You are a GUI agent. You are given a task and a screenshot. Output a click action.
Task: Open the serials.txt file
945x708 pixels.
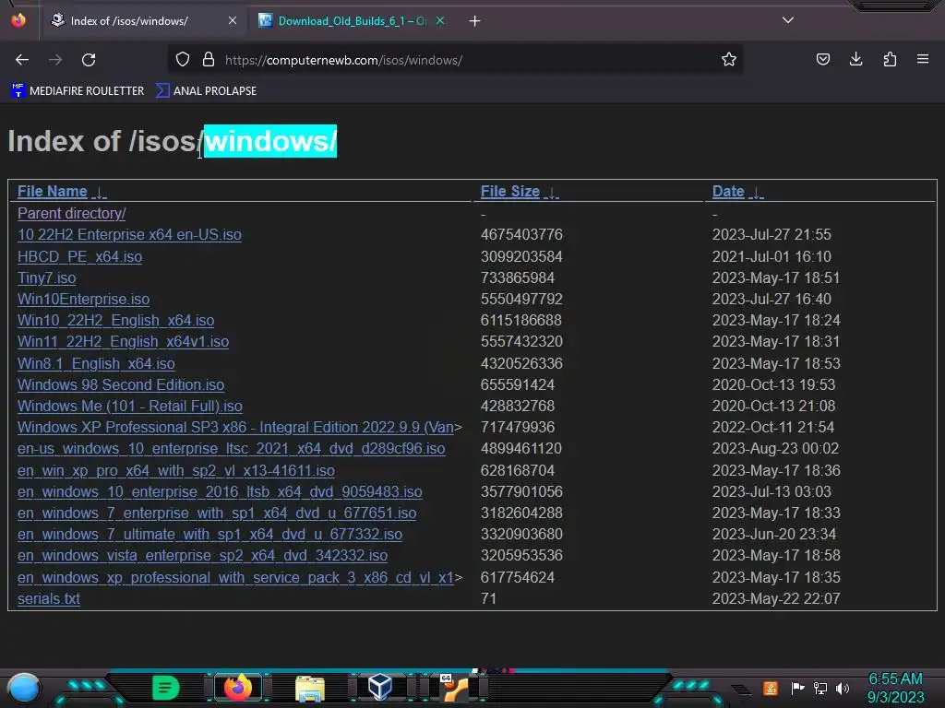click(x=49, y=599)
